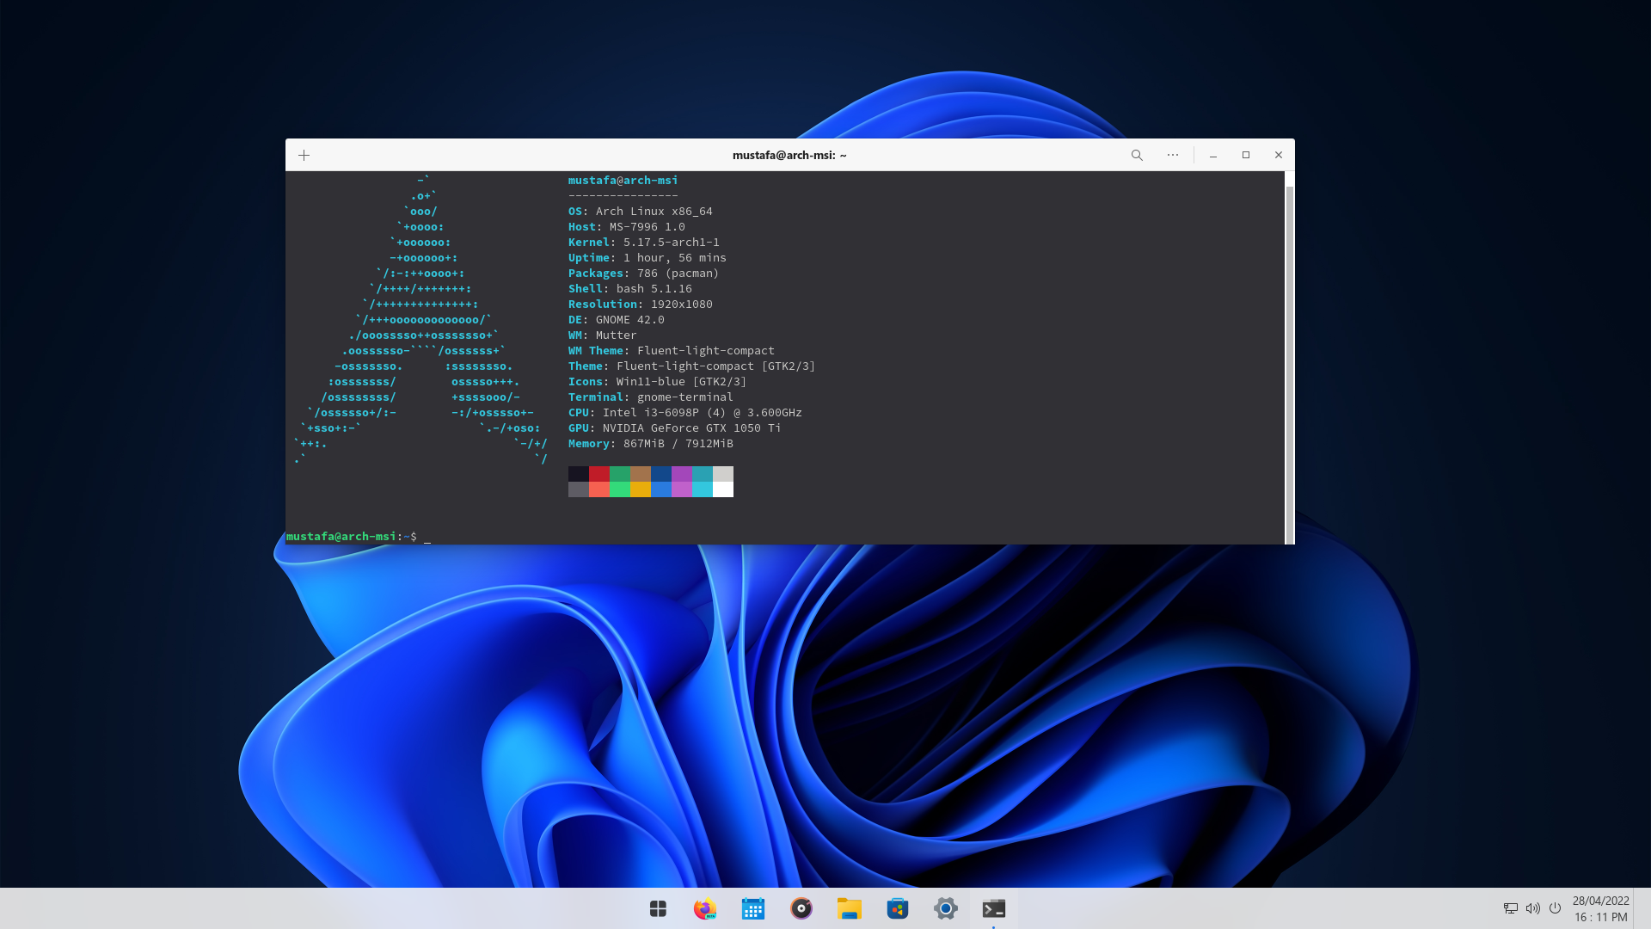
Task: Click the line 'OS: Arch Linux x86_64'
Action: [x=640, y=212]
